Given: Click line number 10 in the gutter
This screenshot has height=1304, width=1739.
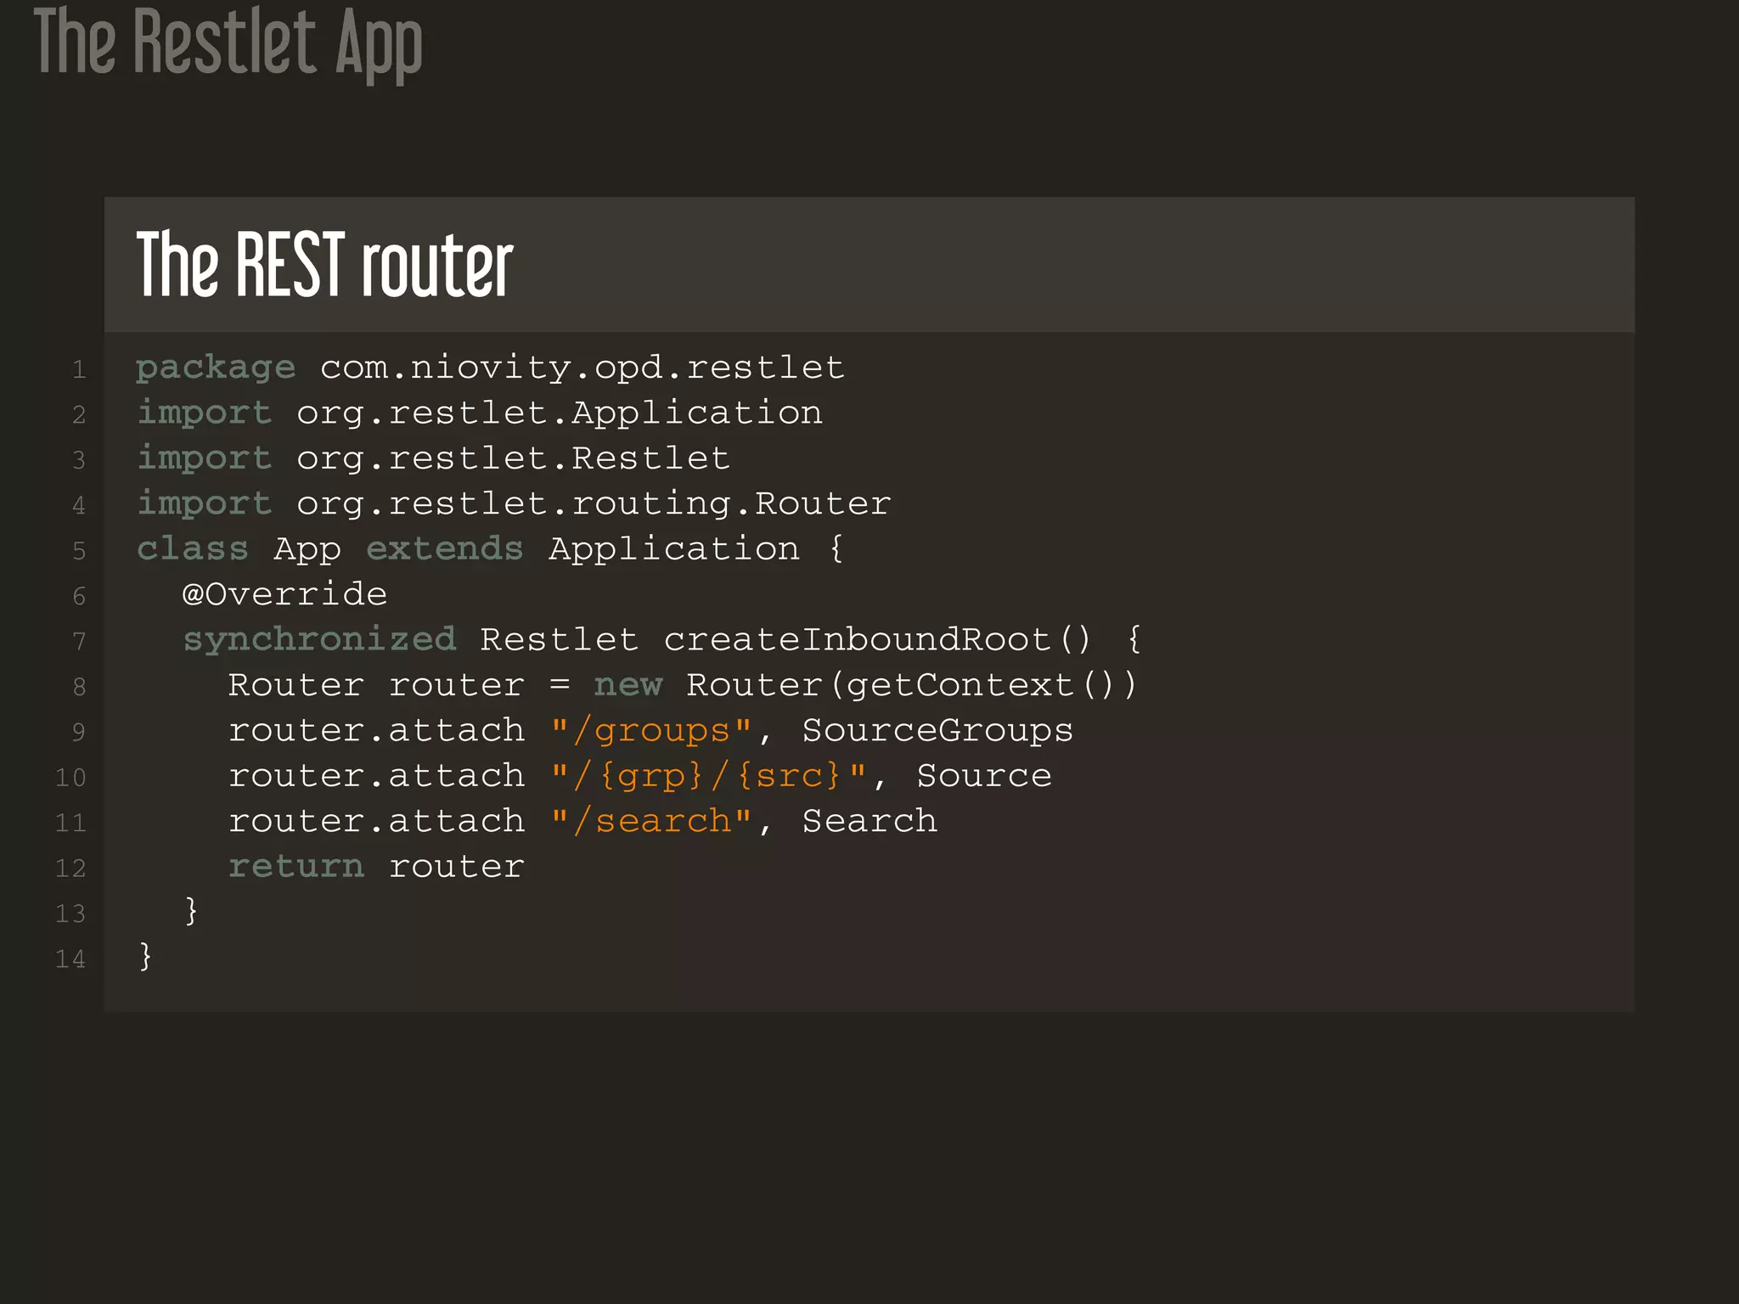Looking at the screenshot, I should tap(70, 778).
